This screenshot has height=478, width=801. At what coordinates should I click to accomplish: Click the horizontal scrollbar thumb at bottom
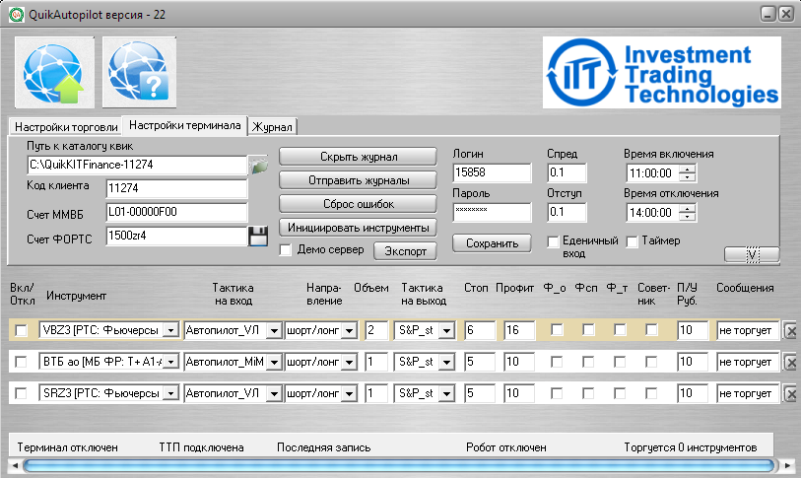(x=399, y=465)
